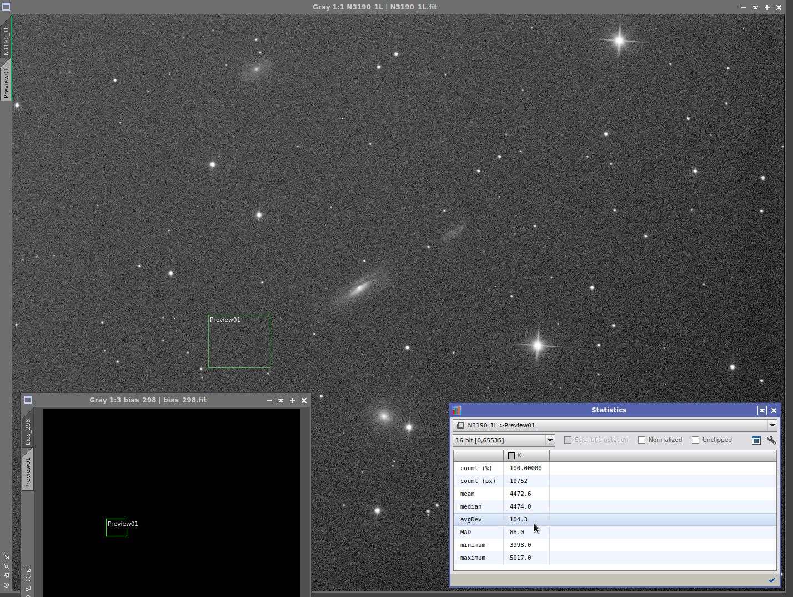Click the diagonal arrow icon in N3190_1L window

[6, 556]
